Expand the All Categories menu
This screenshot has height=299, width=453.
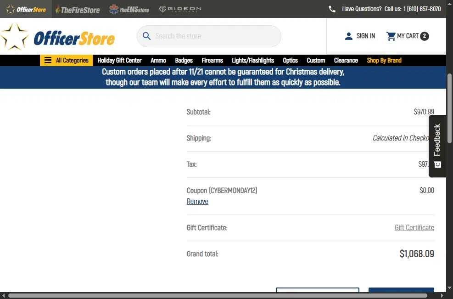(67, 61)
